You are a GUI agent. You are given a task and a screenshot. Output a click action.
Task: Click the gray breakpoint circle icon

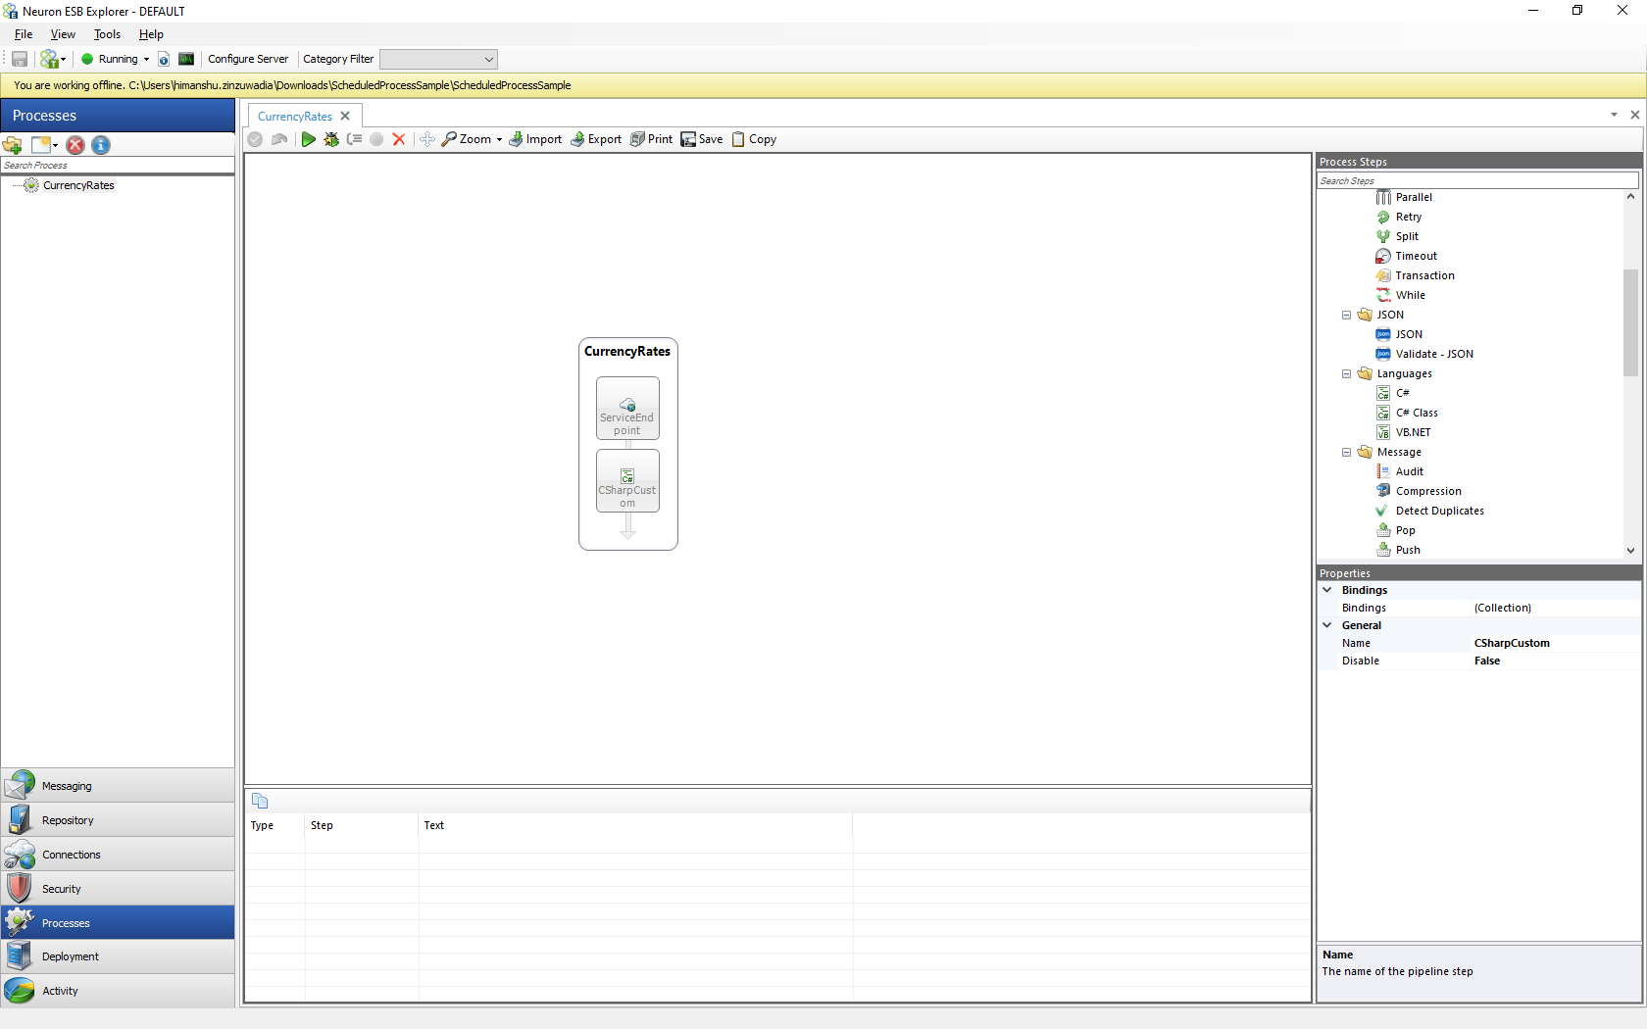[x=376, y=139]
